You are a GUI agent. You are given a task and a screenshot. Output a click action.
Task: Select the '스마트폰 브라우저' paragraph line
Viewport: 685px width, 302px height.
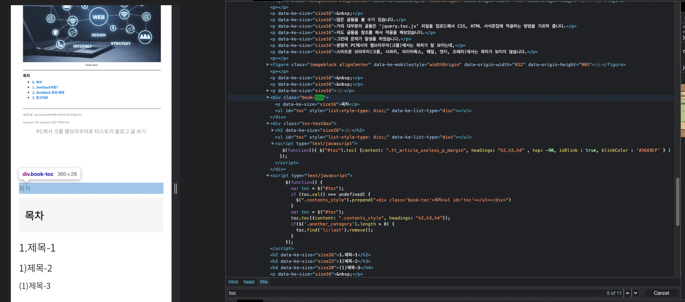coord(403,52)
